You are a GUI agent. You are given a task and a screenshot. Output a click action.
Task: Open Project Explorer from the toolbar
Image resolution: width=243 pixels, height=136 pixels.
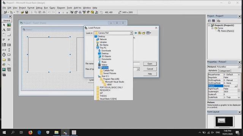(x=72, y=12)
